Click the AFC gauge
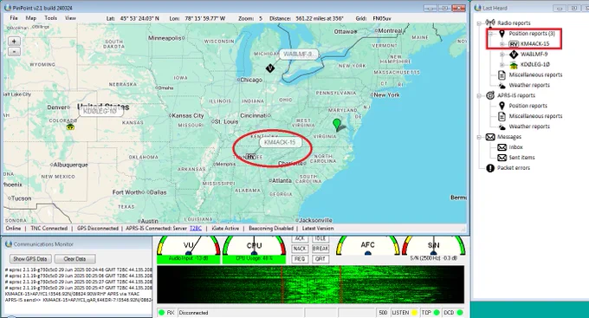This screenshot has height=318, width=589. pyautogui.click(x=368, y=245)
